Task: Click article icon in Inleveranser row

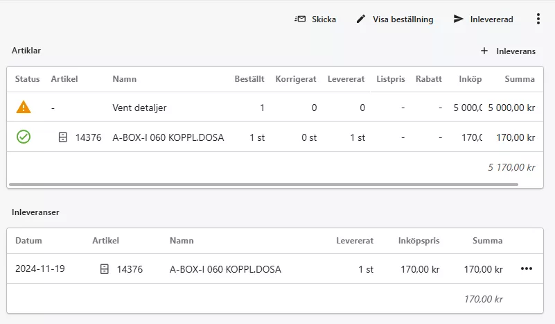Action: pyautogui.click(x=105, y=269)
